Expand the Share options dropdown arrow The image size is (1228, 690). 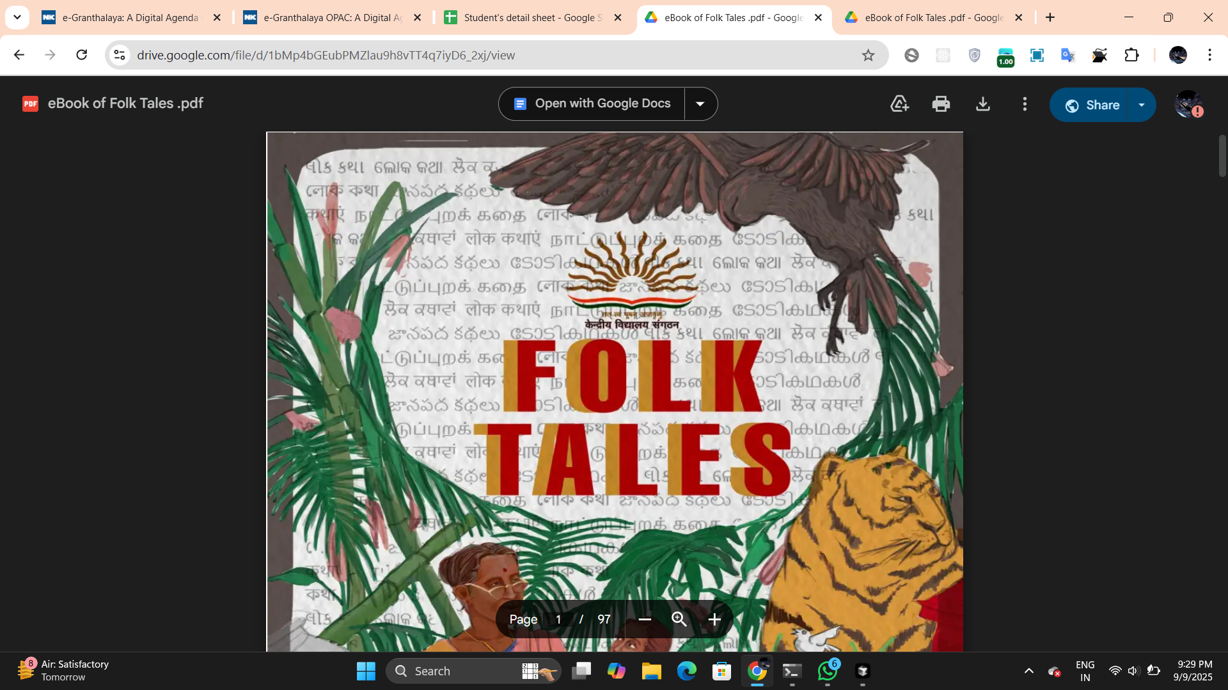pos(1142,105)
